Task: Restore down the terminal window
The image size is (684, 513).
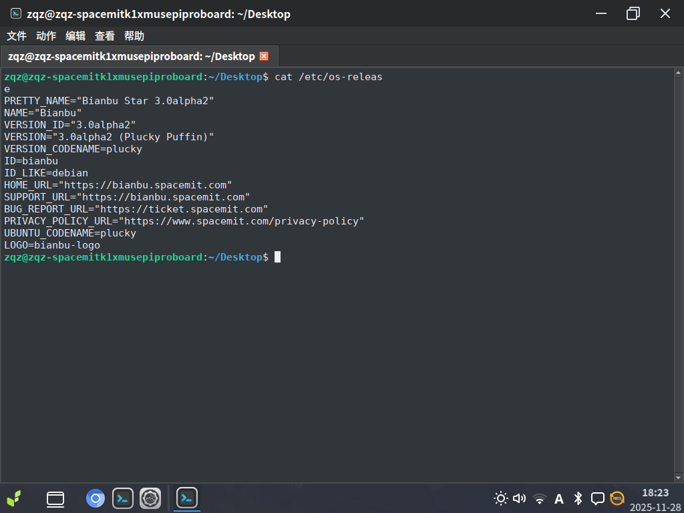Action: [633, 13]
